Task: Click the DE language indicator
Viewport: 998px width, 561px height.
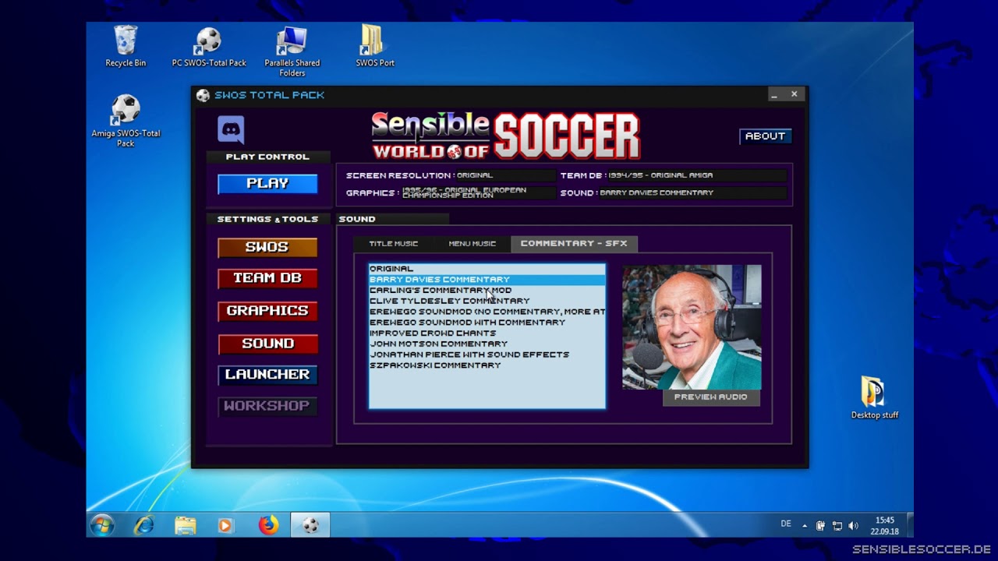Action: click(786, 524)
